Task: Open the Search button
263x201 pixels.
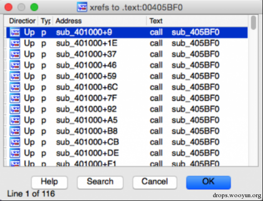Action: [100, 182]
